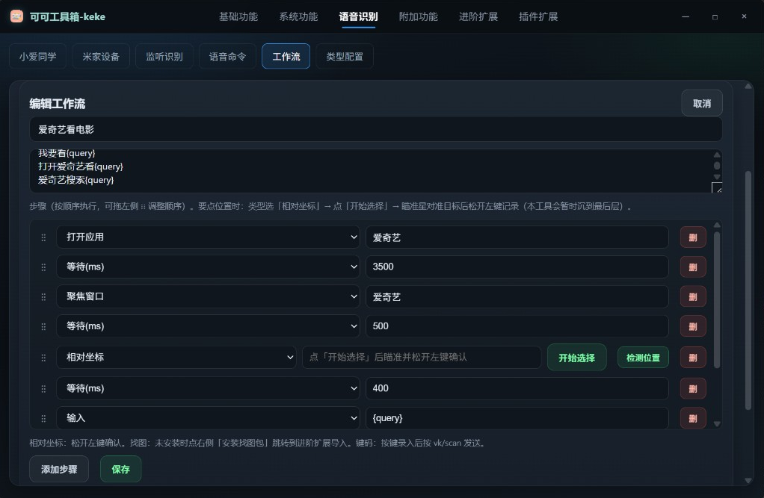The image size is (764, 498).
Task: Click the steps list scroll-up arrow
Action: (717, 225)
